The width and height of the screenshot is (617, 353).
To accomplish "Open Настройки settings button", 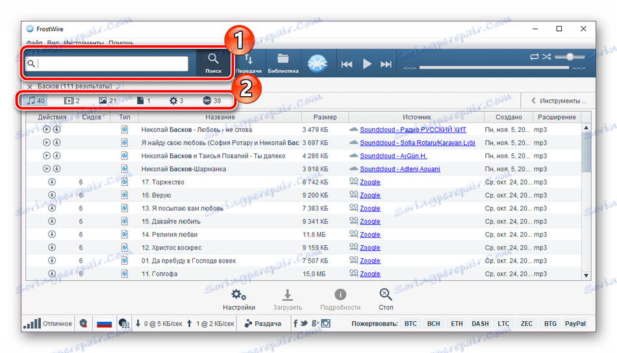I will coord(239,300).
